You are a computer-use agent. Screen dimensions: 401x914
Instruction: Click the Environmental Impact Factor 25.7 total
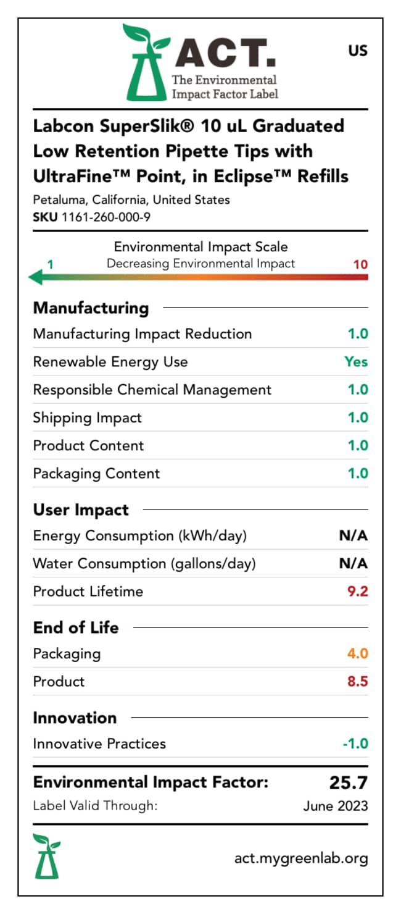click(348, 783)
